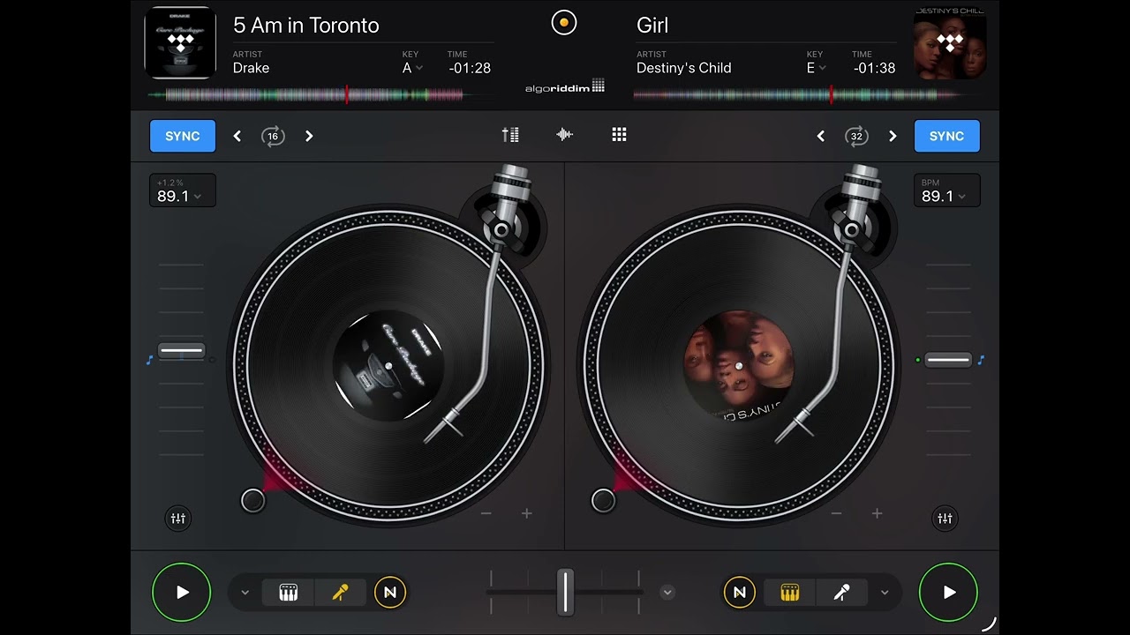Toggle key lock note on right deck

(x=981, y=360)
